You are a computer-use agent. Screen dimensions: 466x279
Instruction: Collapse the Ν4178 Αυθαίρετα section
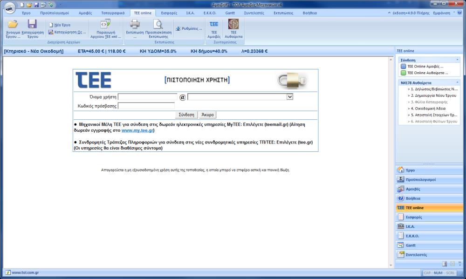pos(458,82)
